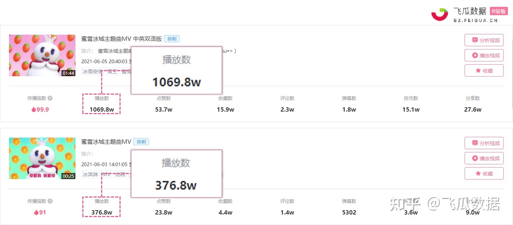Click the flame icon next to 91
The width and height of the screenshot is (513, 225).
[36, 212]
